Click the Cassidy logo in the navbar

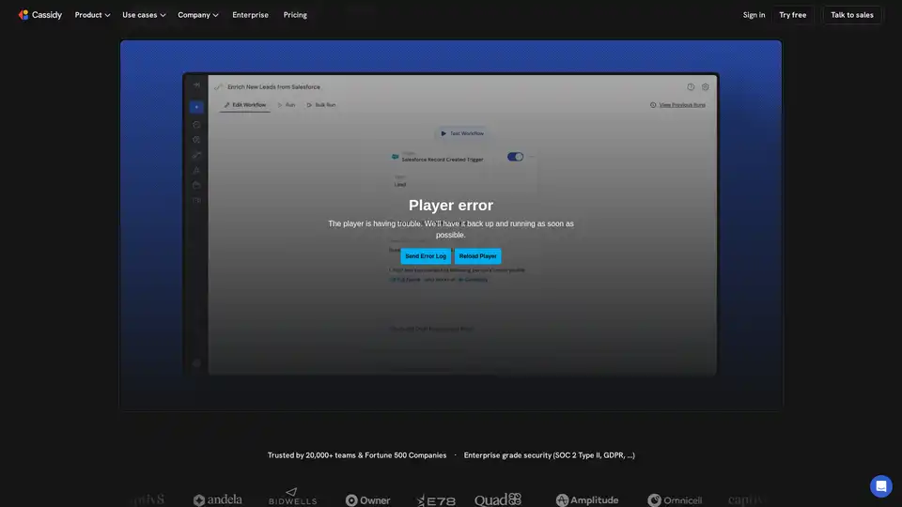(41, 15)
